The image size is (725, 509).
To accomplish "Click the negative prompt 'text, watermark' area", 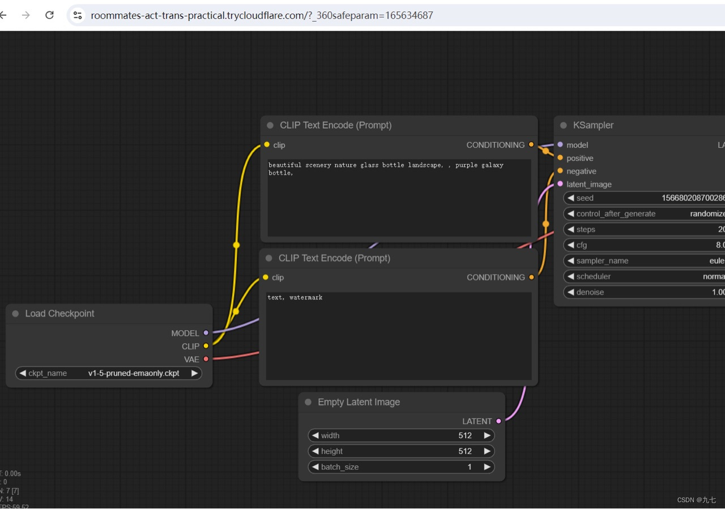I will 399,336.
